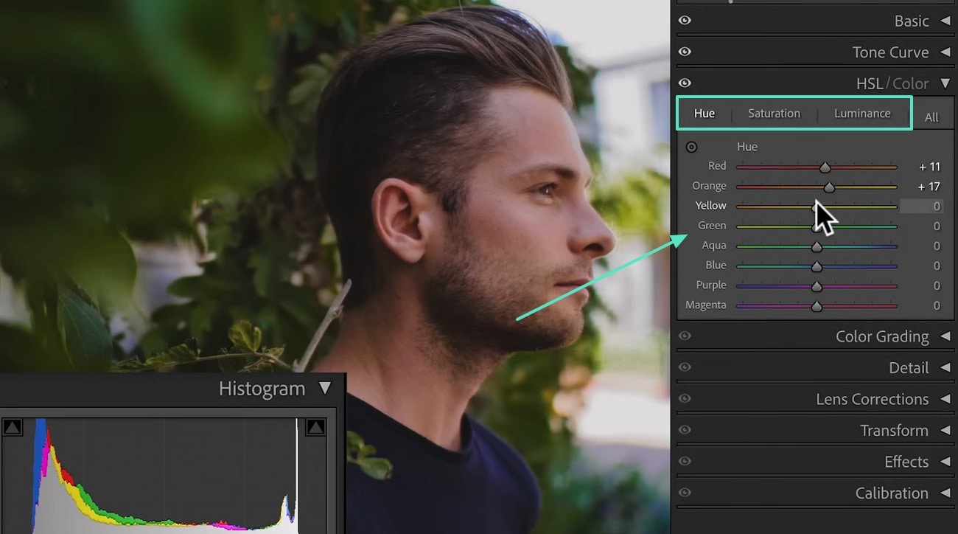Toggle the Color Grading eye icon
The height and width of the screenshot is (534, 958).
pyautogui.click(x=685, y=336)
